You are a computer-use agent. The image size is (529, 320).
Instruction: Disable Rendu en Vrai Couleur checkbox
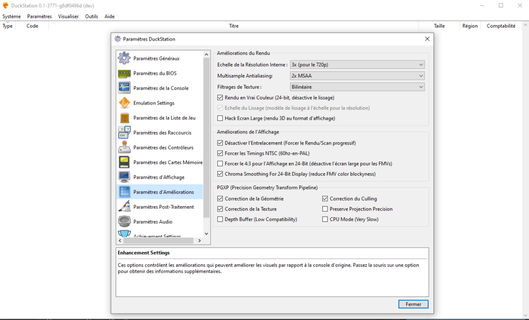[x=221, y=98]
